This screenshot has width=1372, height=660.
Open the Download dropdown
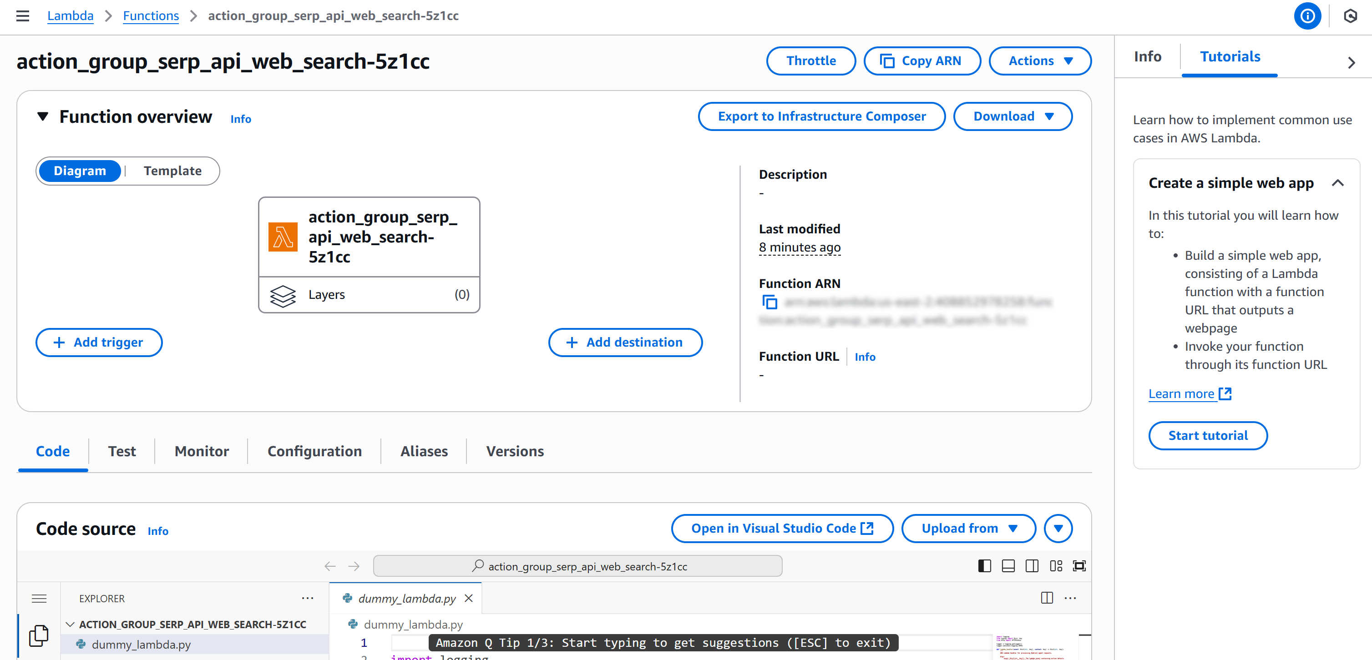[1012, 116]
